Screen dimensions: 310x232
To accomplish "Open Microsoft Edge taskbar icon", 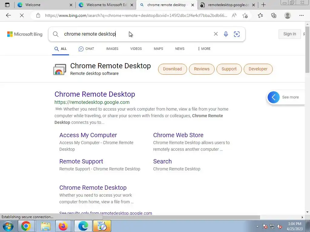I will [x=83, y=226].
